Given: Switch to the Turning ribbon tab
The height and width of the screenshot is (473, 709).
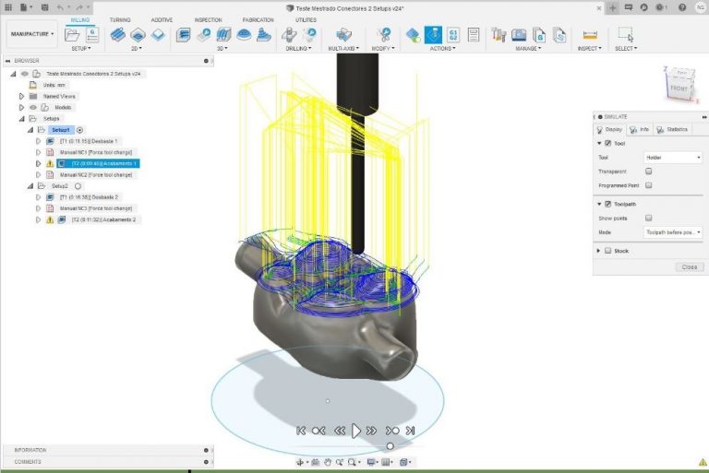Looking at the screenshot, I should click(x=120, y=19).
